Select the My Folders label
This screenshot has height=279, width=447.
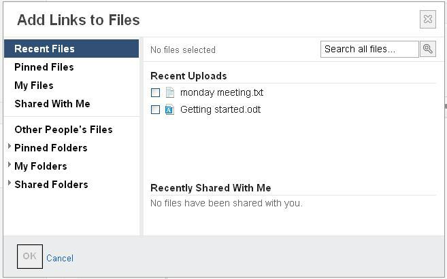coord(41,166)
